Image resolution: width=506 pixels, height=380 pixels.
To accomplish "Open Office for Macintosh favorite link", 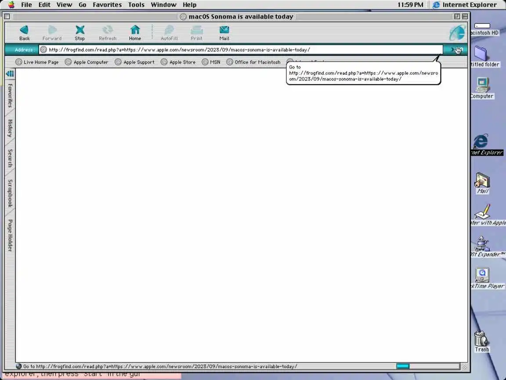I will [x=253, y=62].
